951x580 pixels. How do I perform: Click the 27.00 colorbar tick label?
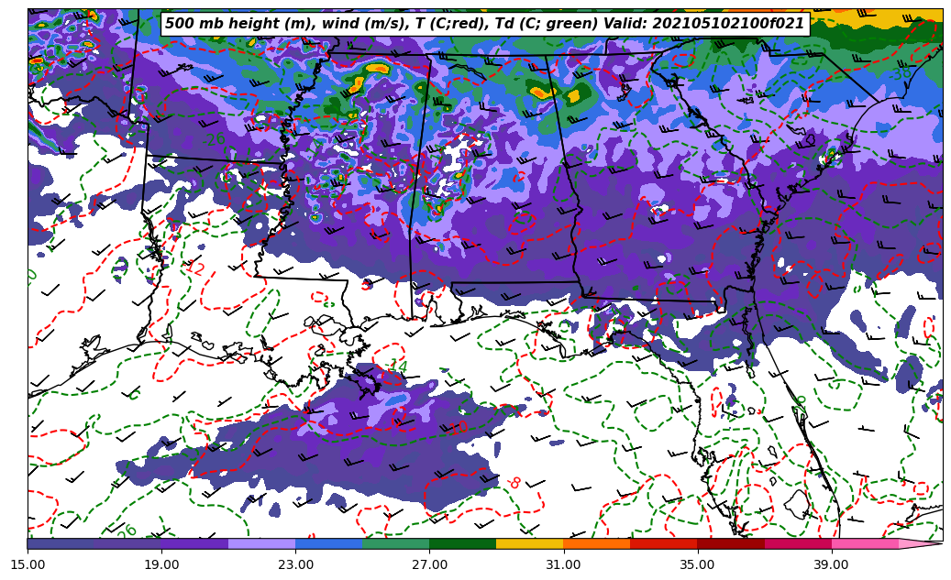pos(429,564)
